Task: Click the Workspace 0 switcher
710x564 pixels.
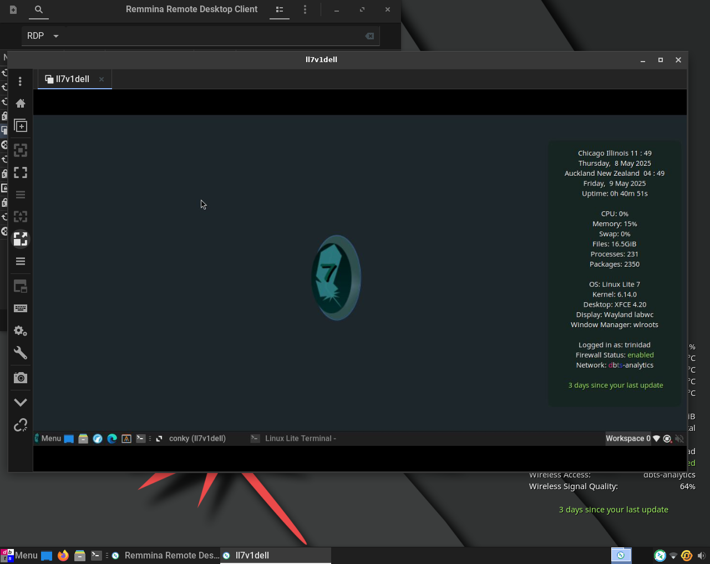Action: (628, 438)
